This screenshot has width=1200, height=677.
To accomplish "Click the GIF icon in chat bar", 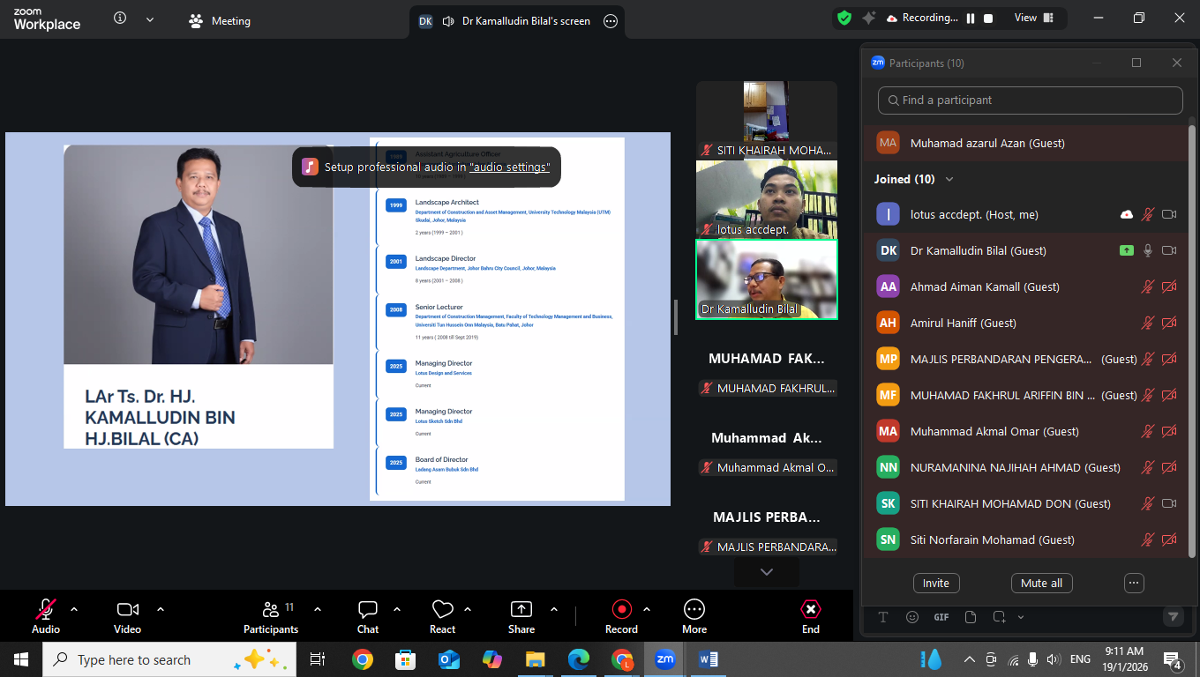I will point(941,617).
